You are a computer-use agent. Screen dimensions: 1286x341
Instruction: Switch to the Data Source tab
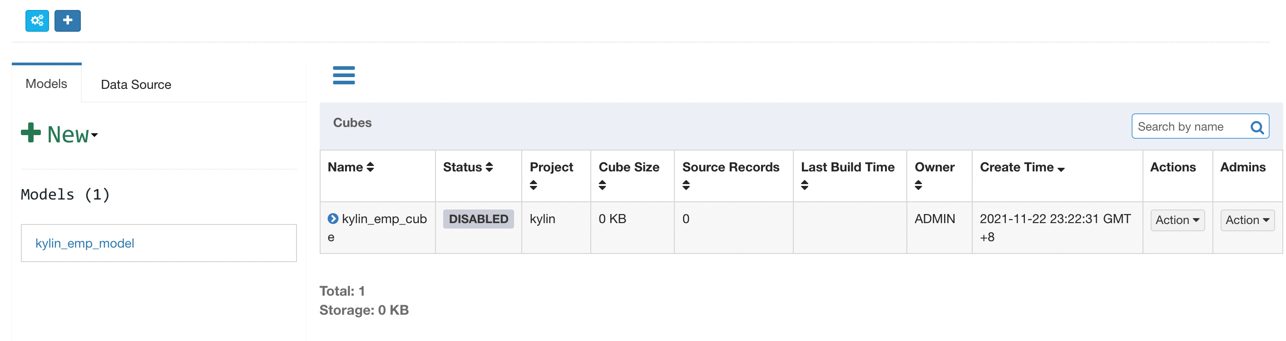click(x=136, y=84)
